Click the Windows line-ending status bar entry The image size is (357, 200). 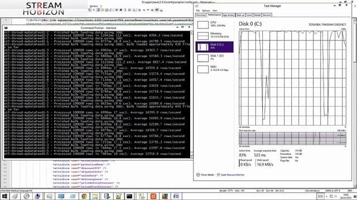tap(312, 191)
